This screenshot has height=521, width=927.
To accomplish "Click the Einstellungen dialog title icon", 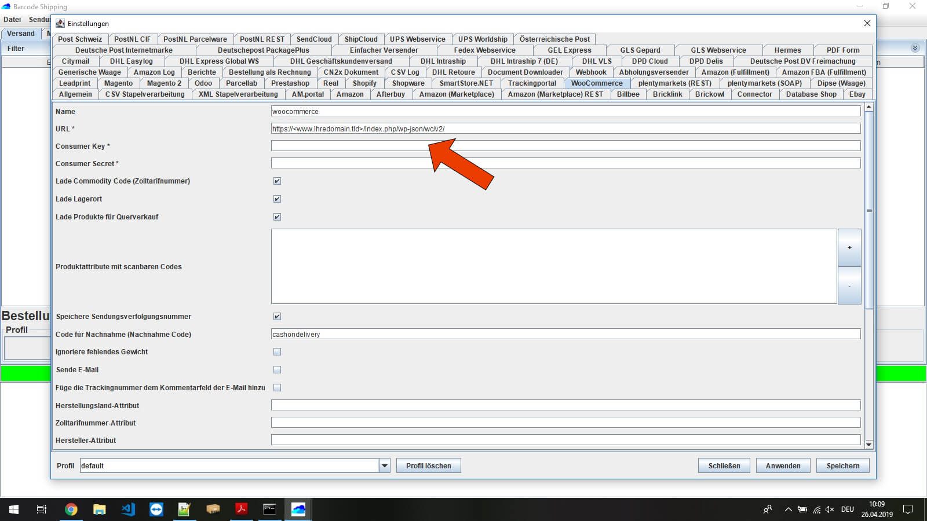I will (60, 24).
